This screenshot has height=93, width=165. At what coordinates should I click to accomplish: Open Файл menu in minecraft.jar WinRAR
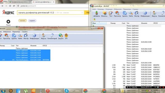94,9
